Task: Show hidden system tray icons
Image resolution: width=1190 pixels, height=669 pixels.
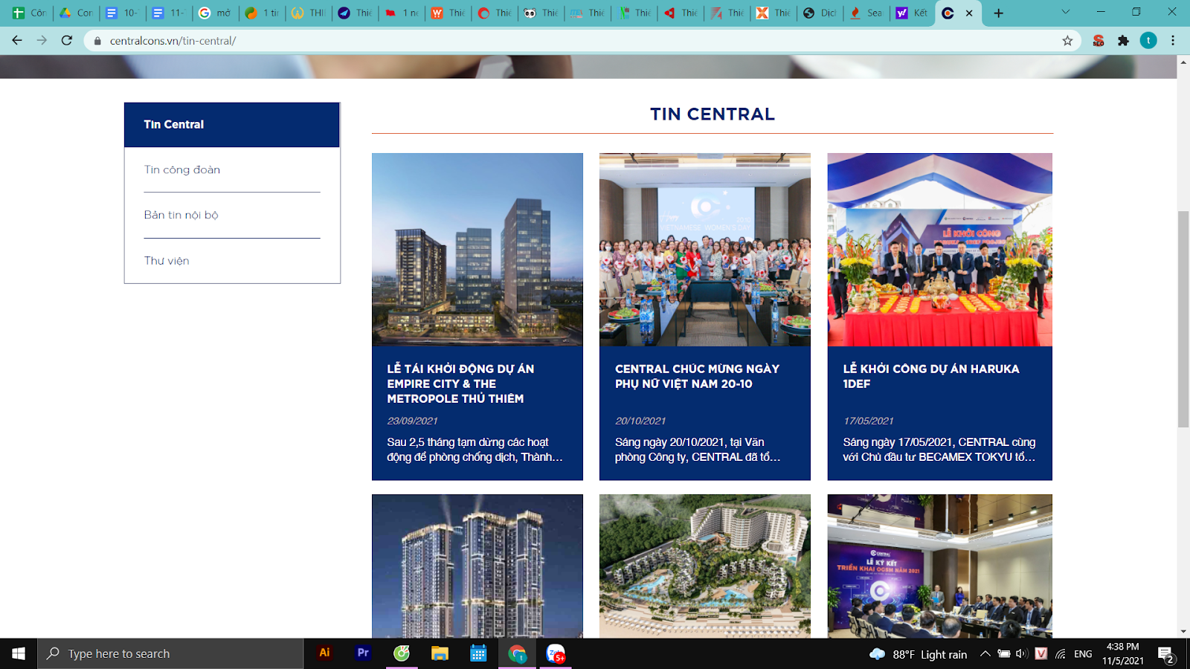Action: point(985,654)
